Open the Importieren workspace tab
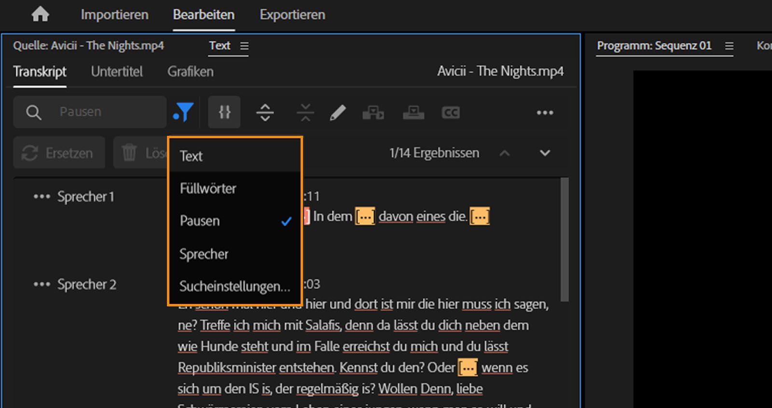Image resolution: width=772 pixels, height=408 pixels. pos(114,15)
